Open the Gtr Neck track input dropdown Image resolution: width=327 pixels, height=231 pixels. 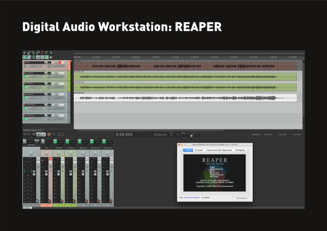56,87
